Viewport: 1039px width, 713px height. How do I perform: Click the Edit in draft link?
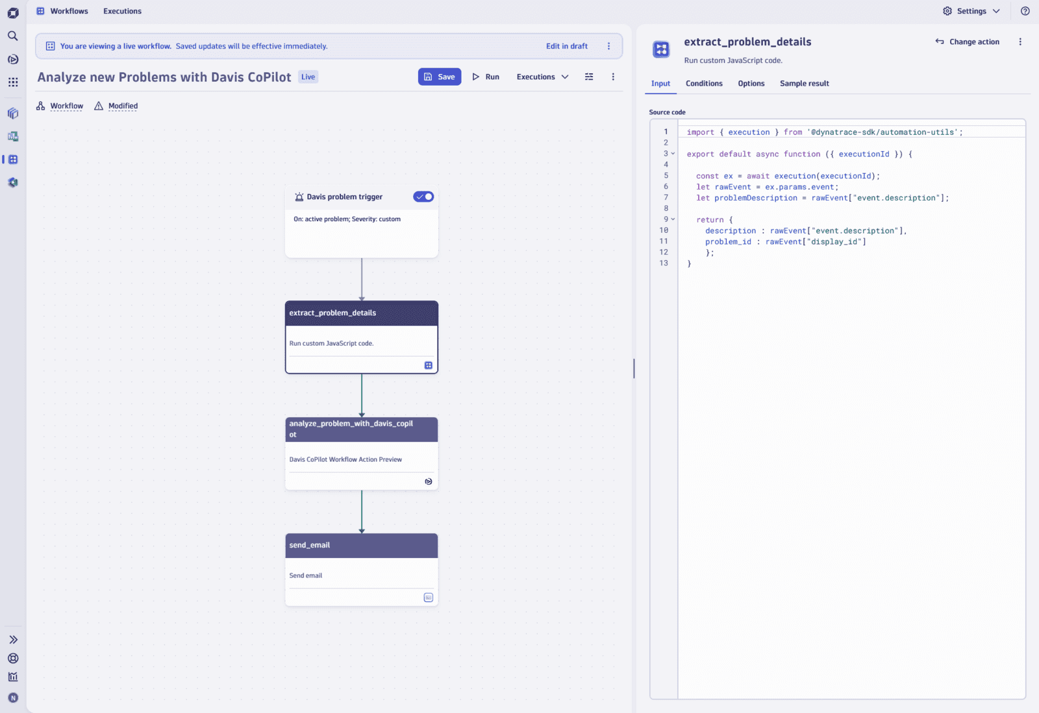(x=566, y=45)
